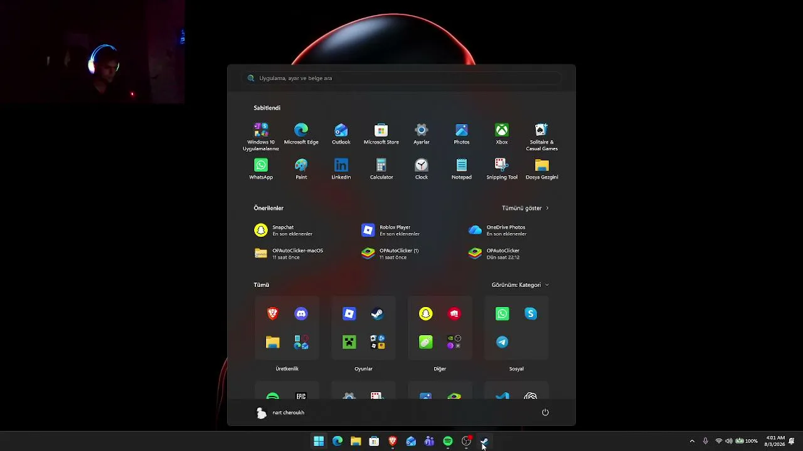Launch Steam in the Oyunlar category
The height and width of the screenshot is (451, 803).
(x=378, y=313)
